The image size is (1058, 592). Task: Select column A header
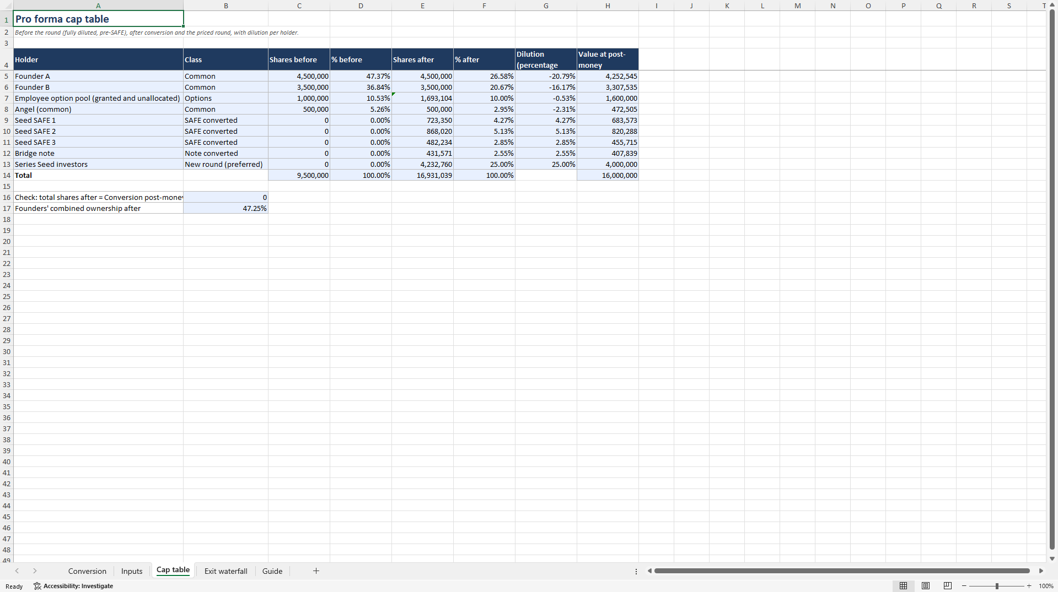click(x=98, y=6)
